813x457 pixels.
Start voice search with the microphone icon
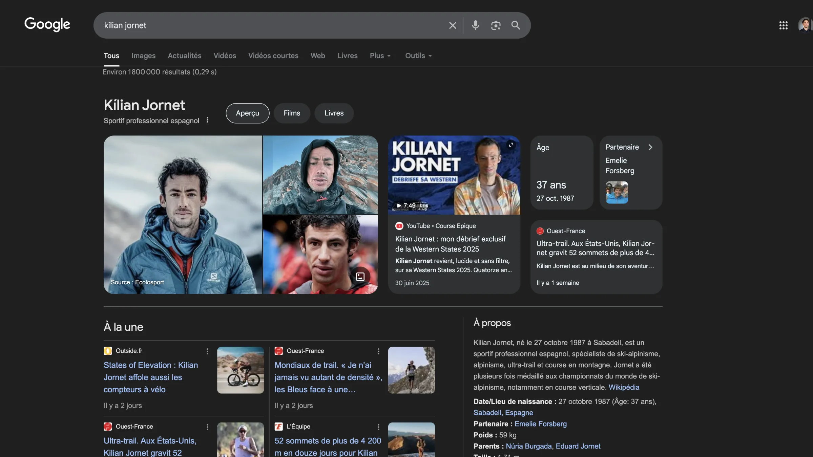pyautogui.click(x=475, y=25)
